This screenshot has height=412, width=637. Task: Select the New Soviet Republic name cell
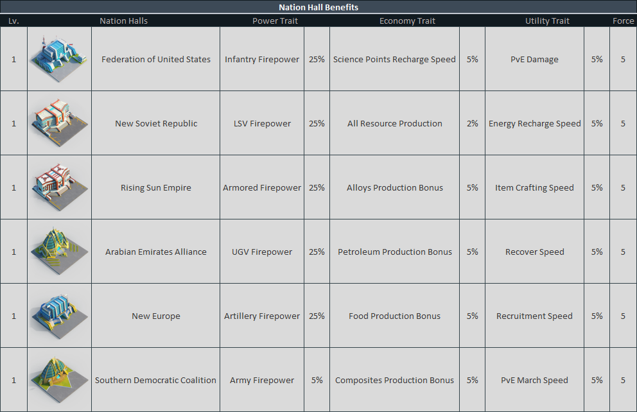[156, 123]
